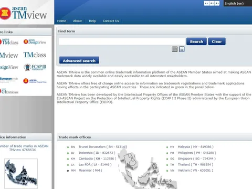Open the ASEAN TMclass link logo
This screenshot has width=252, height=189.
pyautogui.click(x=9, y=41)
